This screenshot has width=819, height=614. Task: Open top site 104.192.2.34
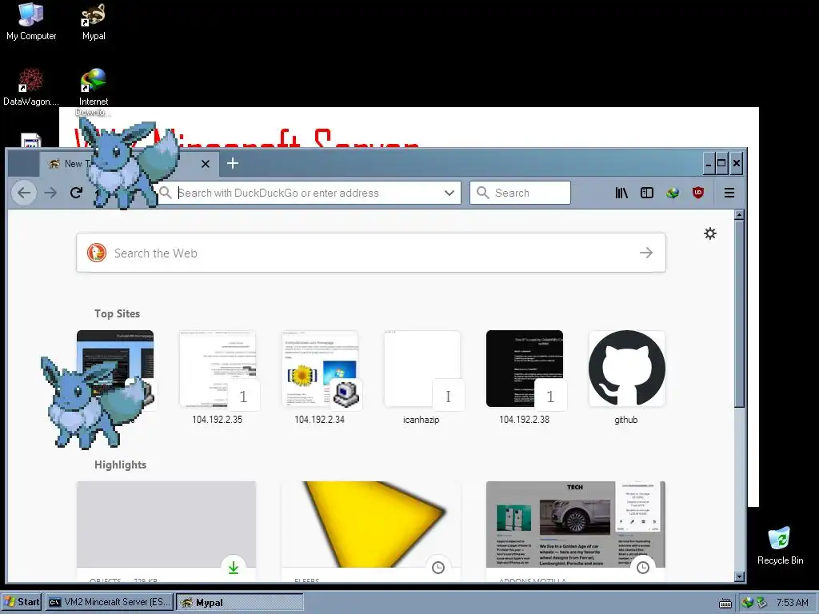[x=320, y=377]
